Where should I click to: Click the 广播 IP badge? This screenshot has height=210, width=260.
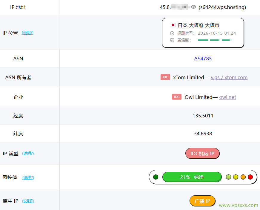pos(202,201)
